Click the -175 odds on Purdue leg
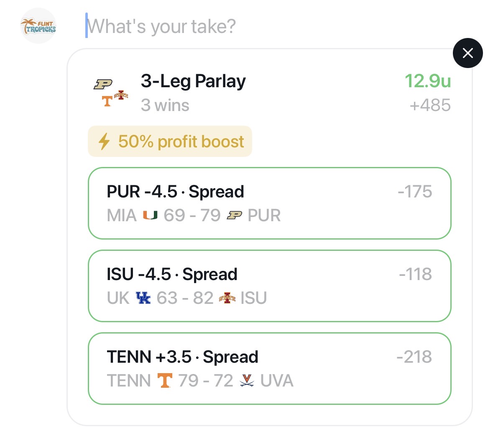The height and width of the screenshot is (432, 493). 415,192
